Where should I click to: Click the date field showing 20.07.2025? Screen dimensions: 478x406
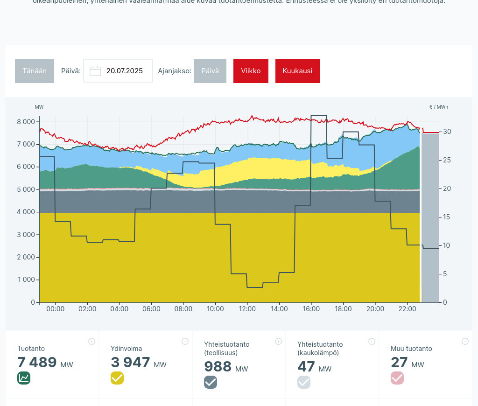tap(124, 71)
